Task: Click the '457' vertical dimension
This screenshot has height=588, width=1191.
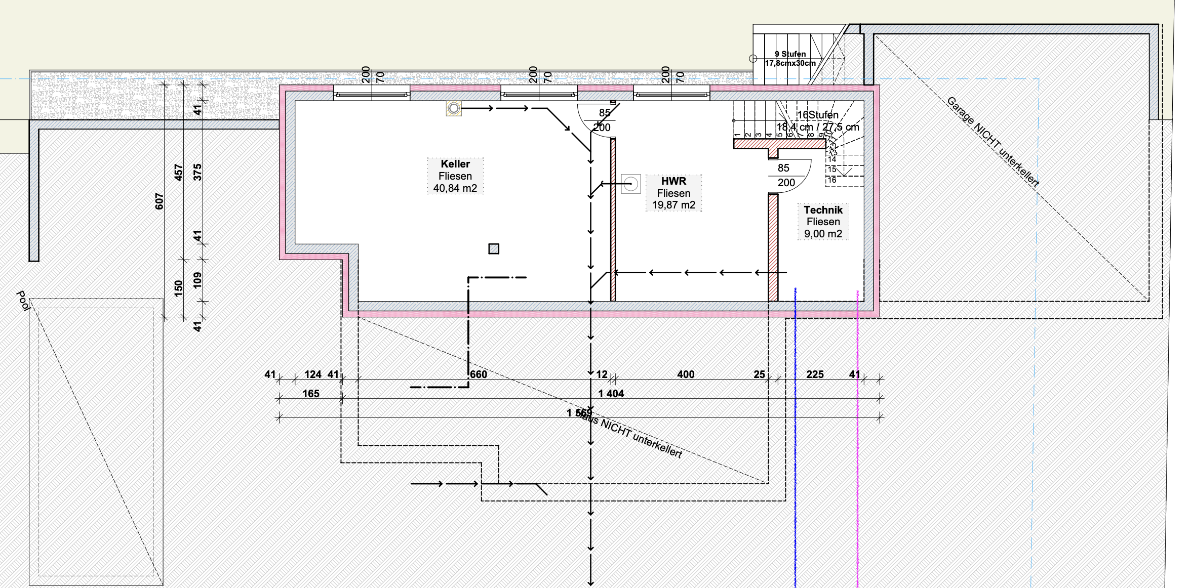Action: 178,172
